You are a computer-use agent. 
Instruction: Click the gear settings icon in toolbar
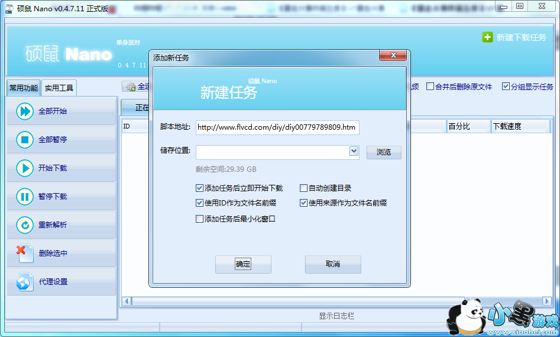click(130, 86)
